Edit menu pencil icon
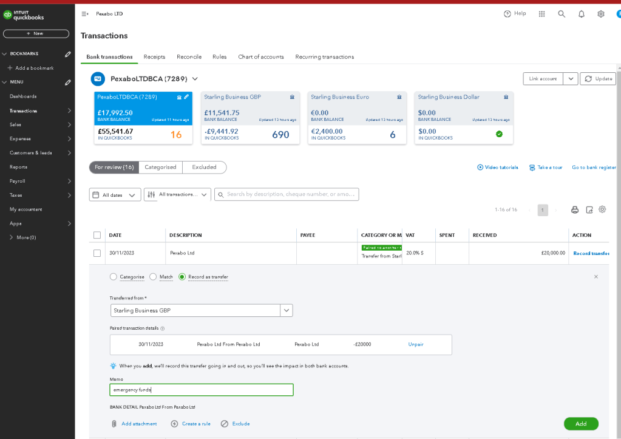 coord(68,82)
